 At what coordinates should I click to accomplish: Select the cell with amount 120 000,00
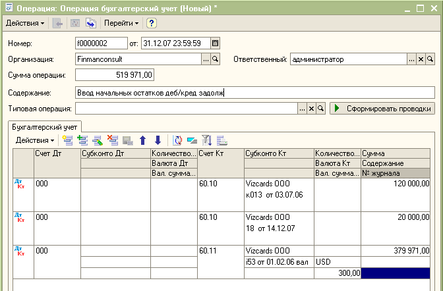click(x=396, y=184)
